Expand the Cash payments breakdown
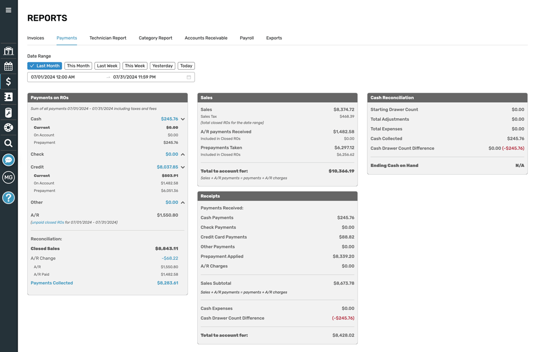533x352 pixels. pos(181,119)
